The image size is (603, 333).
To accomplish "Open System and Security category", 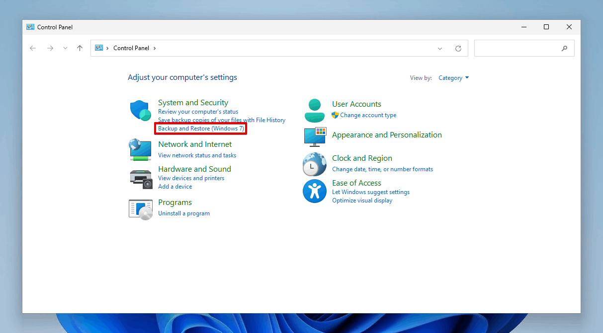I will 193,103.
